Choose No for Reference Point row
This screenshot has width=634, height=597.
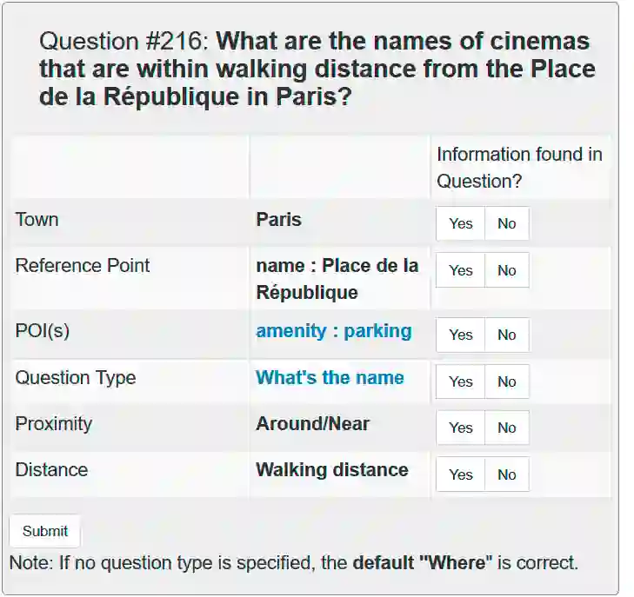pos(506,270)
